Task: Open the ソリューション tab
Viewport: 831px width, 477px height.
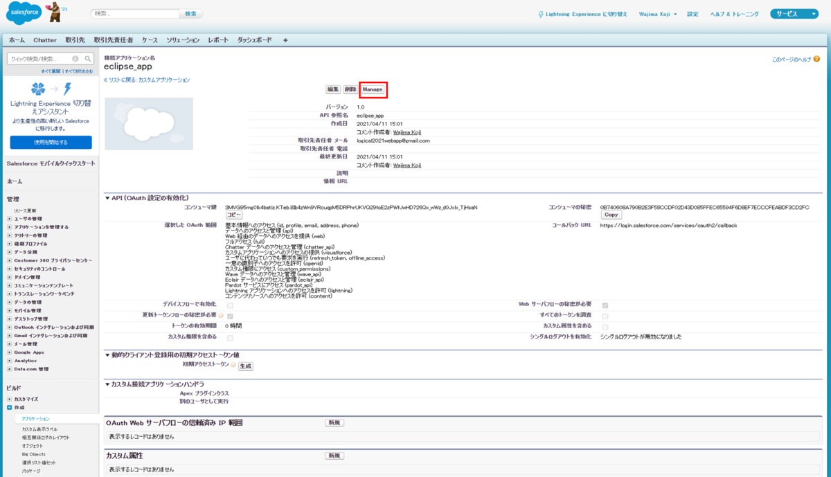Action: 183,40
